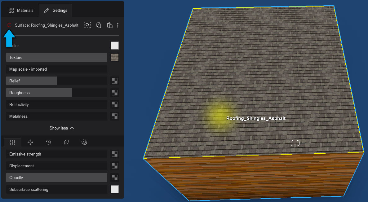This screenshot has height=202, width=368.
Task: Open the four-arrow placement sub-tab
Action: (x=30, y=142)
